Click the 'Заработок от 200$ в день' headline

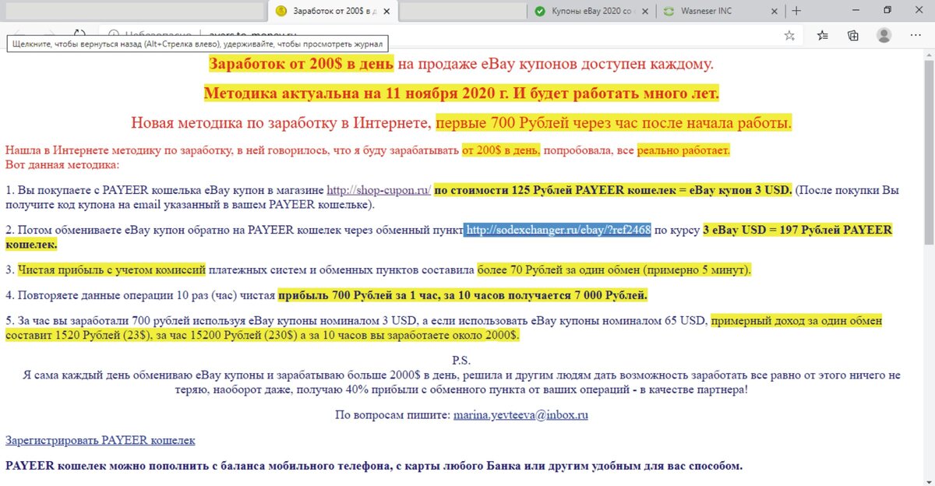(302, 64)
